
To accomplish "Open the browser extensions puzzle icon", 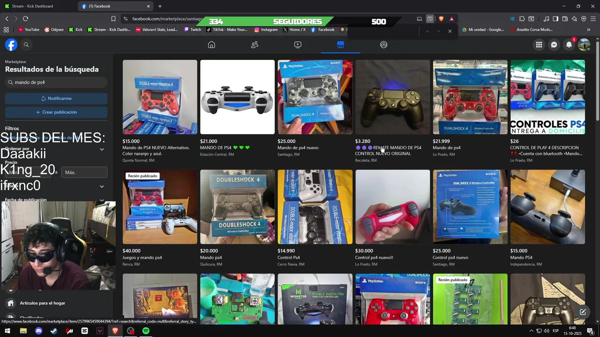I will (x=522, y=19).
